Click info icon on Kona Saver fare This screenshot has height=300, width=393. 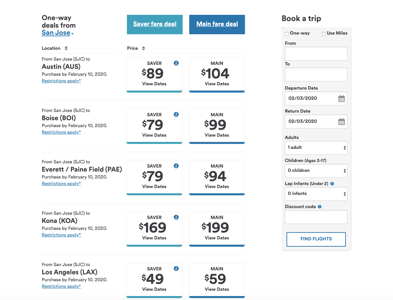click(176, 217)
